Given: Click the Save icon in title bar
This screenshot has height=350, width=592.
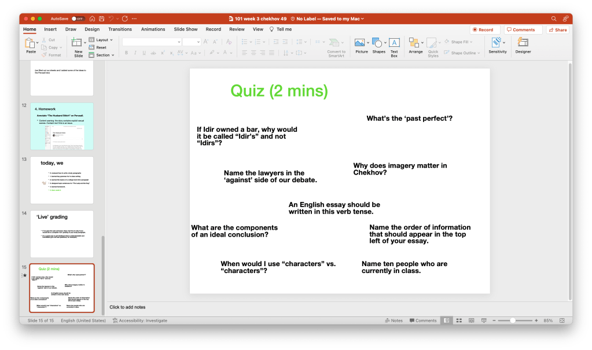Looking at the screenshot, I should [101, 19].
